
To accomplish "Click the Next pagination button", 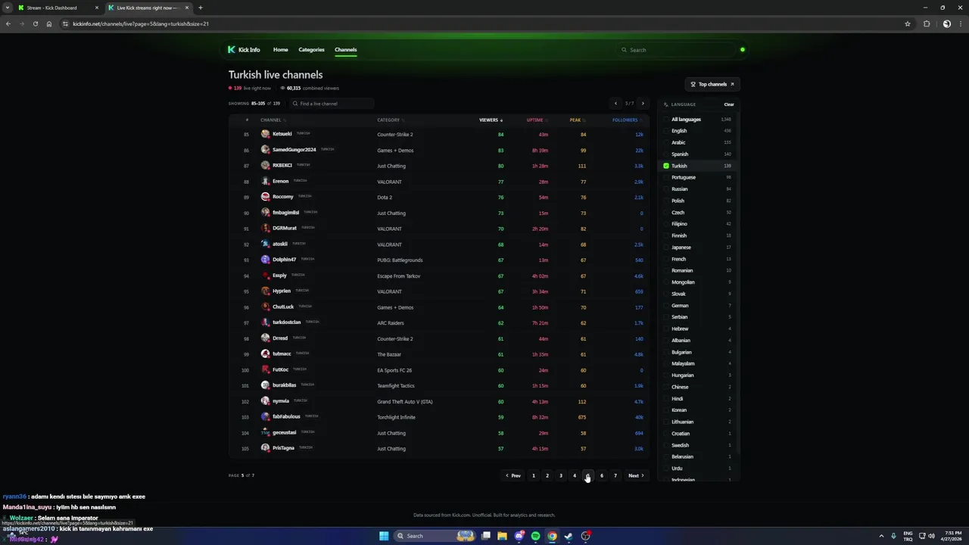I will tap(636, 475).
